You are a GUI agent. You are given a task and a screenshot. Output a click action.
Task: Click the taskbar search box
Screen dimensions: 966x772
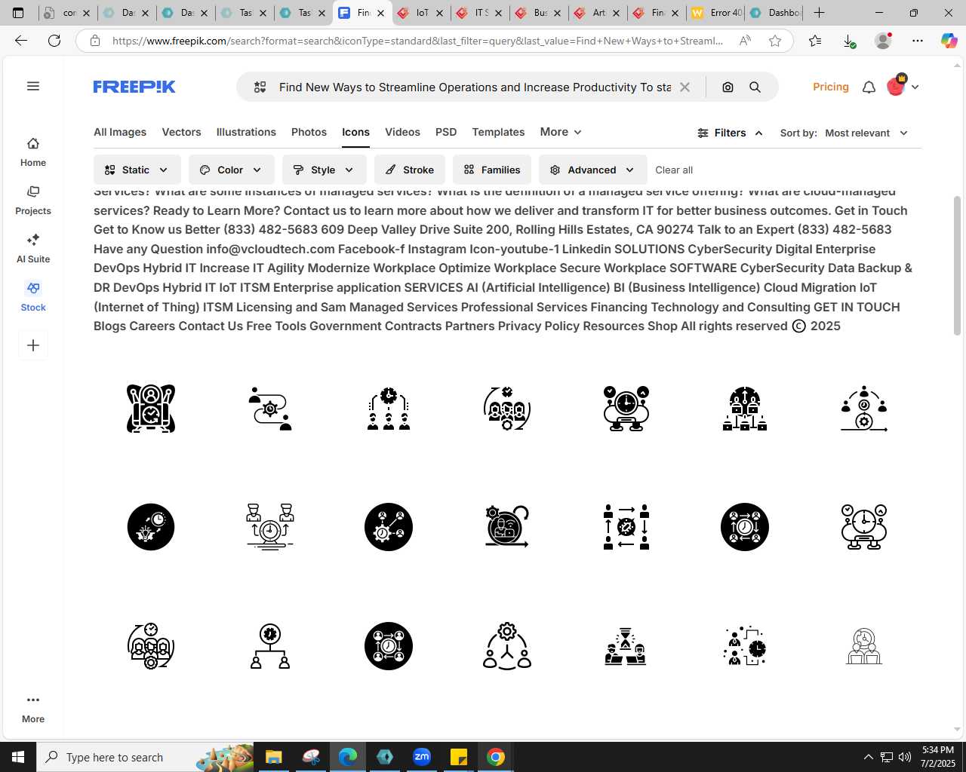tap(146, 757)
